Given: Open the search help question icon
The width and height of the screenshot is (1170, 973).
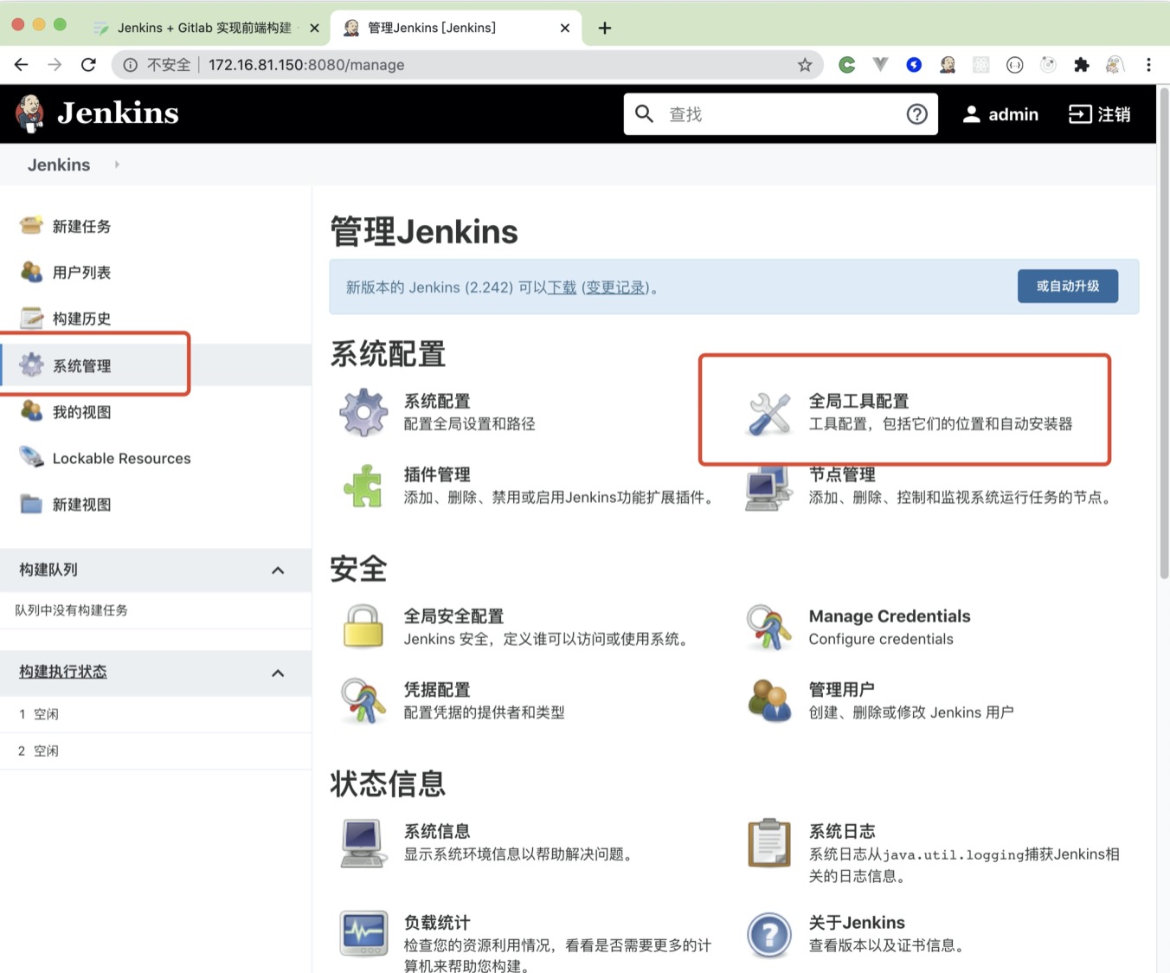Looking at the screenshot, I should 917,113.
